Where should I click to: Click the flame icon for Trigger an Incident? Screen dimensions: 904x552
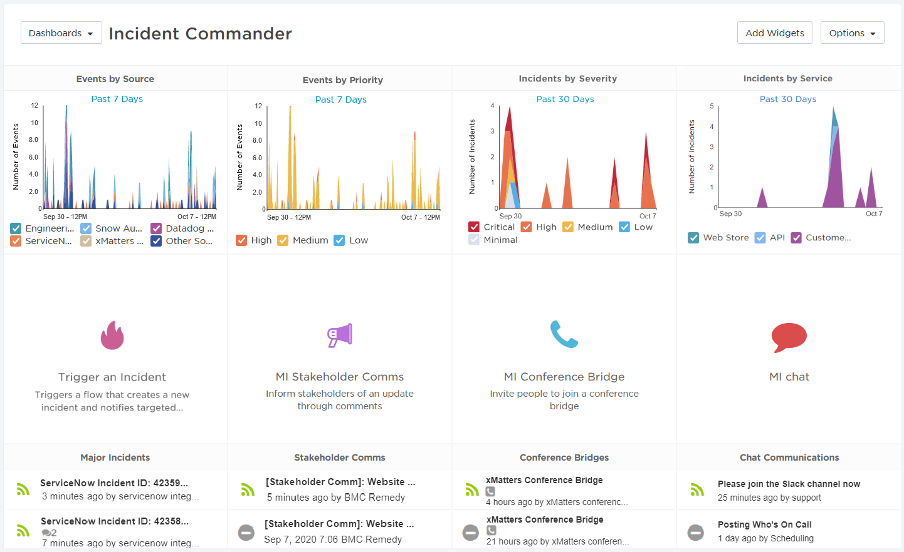(x=112, y=335)
